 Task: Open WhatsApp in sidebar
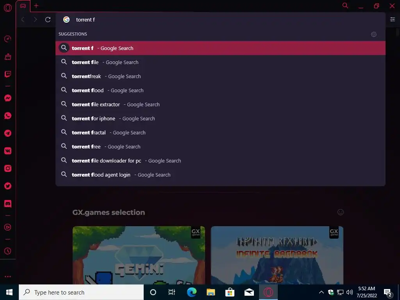(x=8, y=116)
